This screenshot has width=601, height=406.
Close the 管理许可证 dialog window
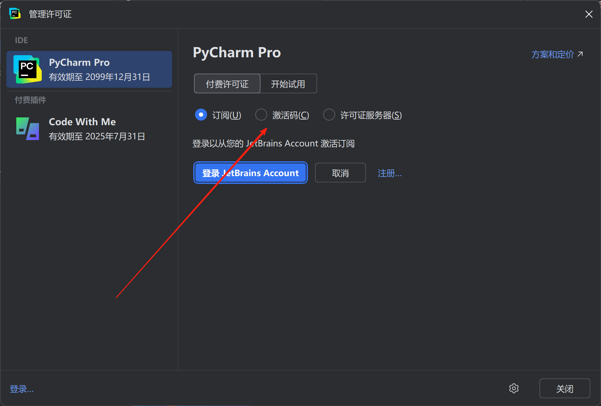(x=589, y=14)
